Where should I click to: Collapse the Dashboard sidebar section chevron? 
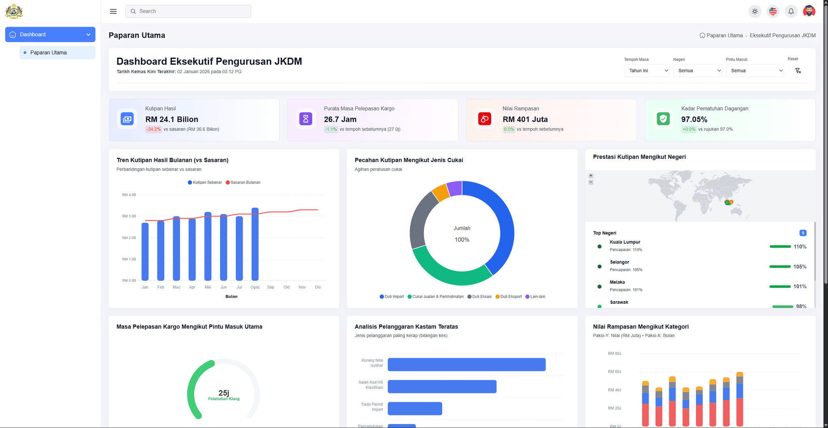(89, 34)
